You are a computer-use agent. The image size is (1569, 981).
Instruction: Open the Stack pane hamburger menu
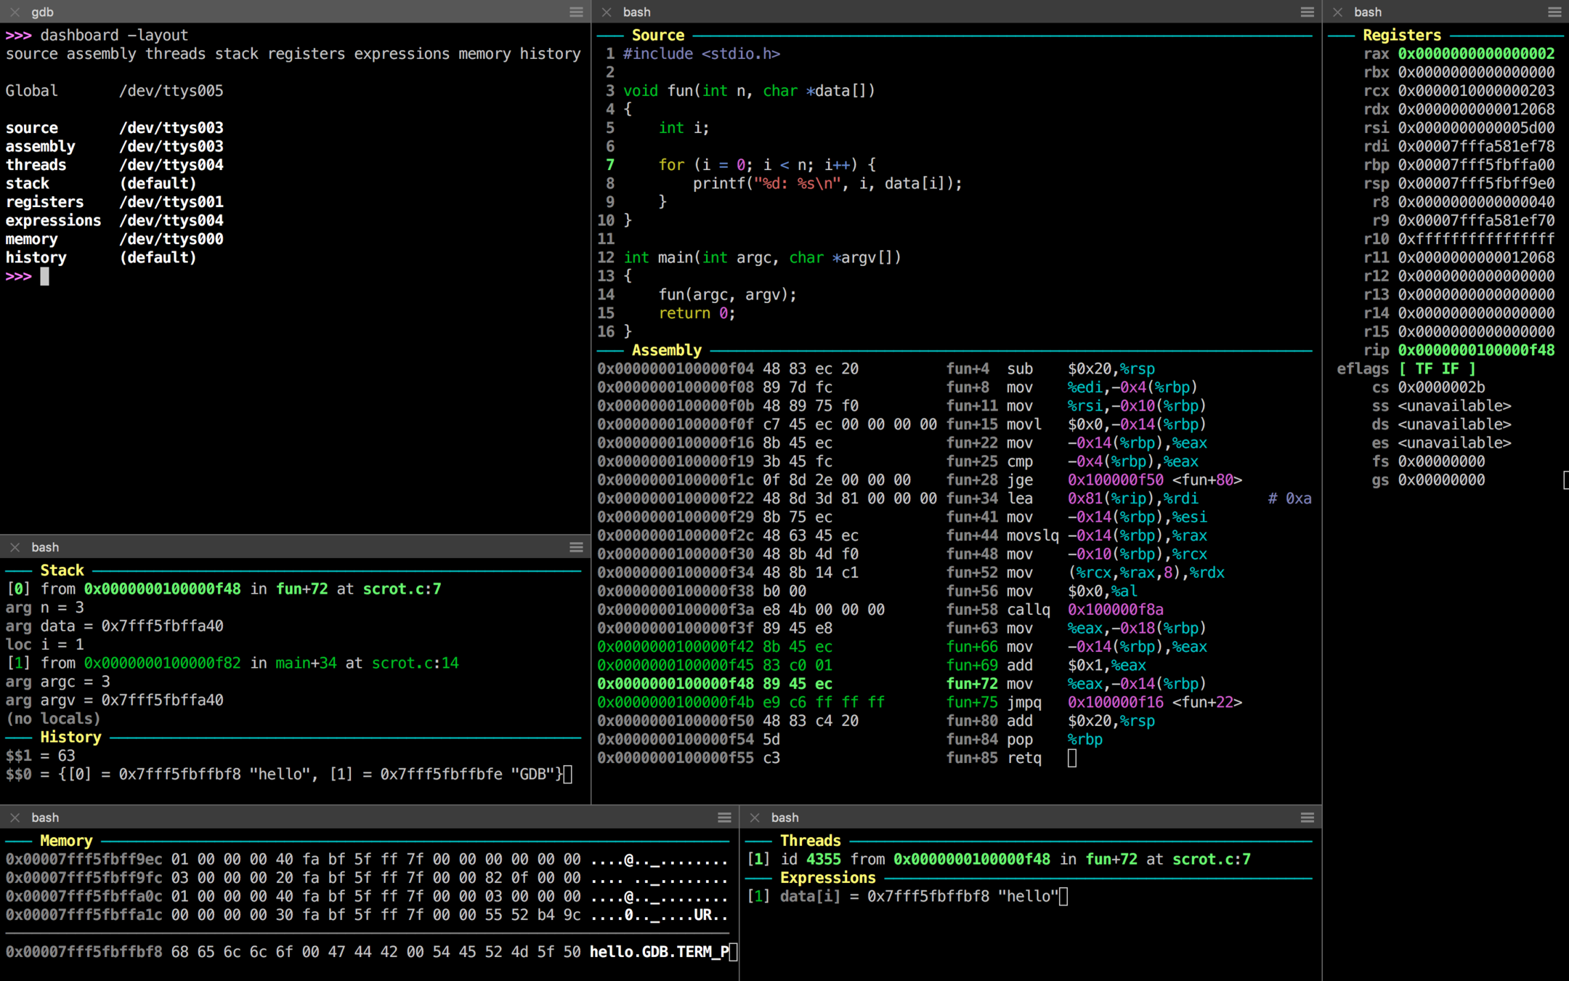tap(576, 547)
